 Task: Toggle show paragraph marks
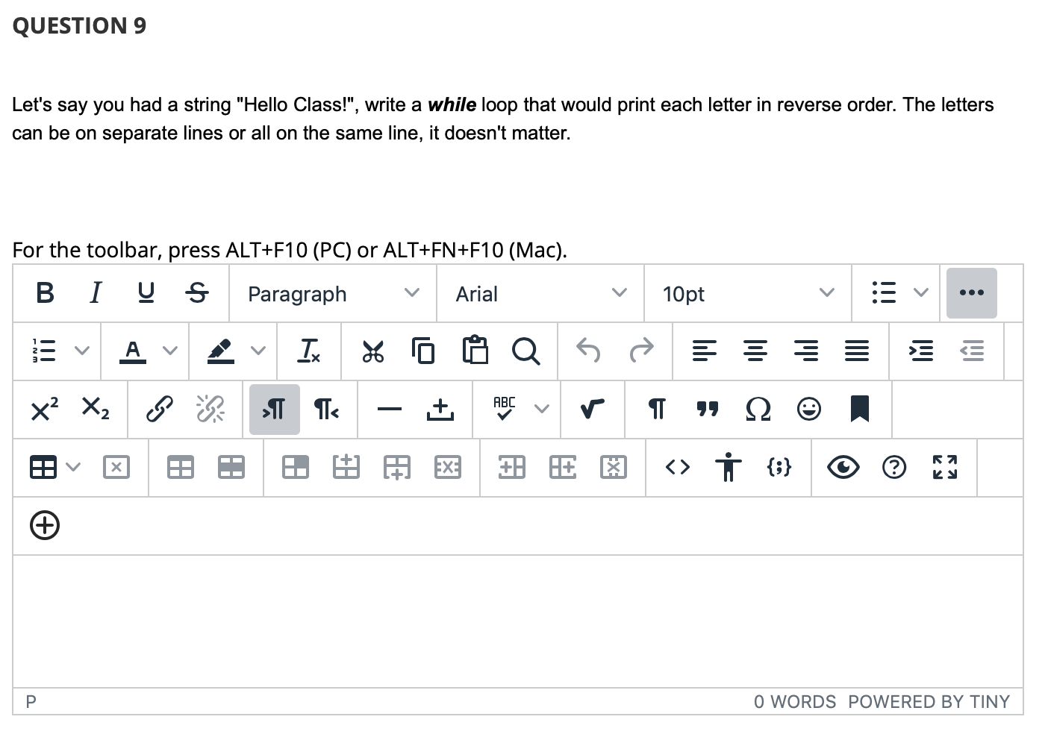point(656,409)
